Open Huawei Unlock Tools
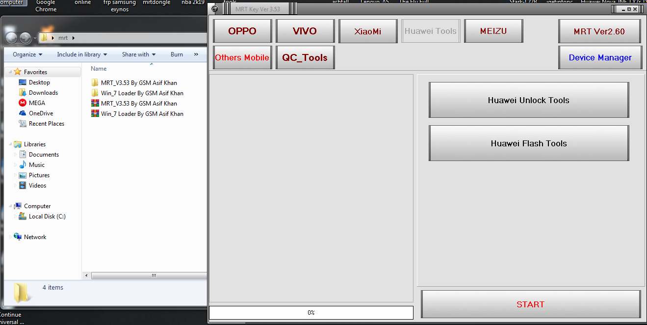The image size is (647, 325). click(529, 100)
